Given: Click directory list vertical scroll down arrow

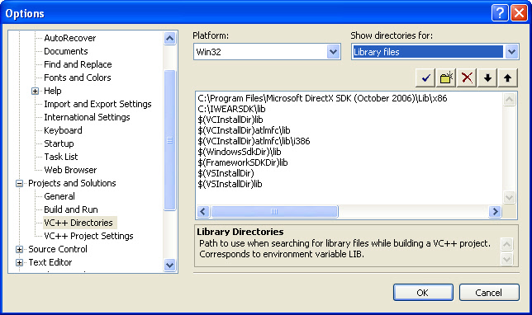Looking at the screenshot, I should click(509, 197).
